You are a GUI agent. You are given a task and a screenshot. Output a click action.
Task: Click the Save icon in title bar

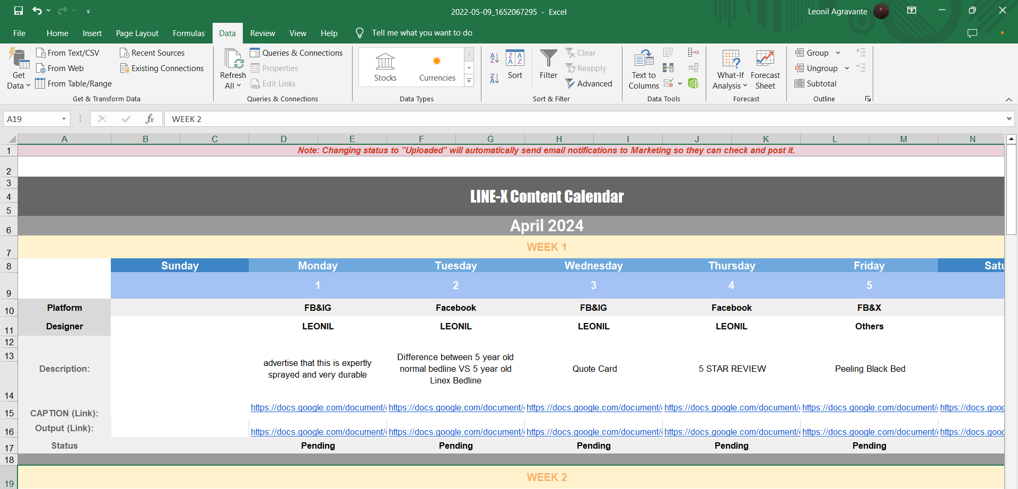coord(19,11)
